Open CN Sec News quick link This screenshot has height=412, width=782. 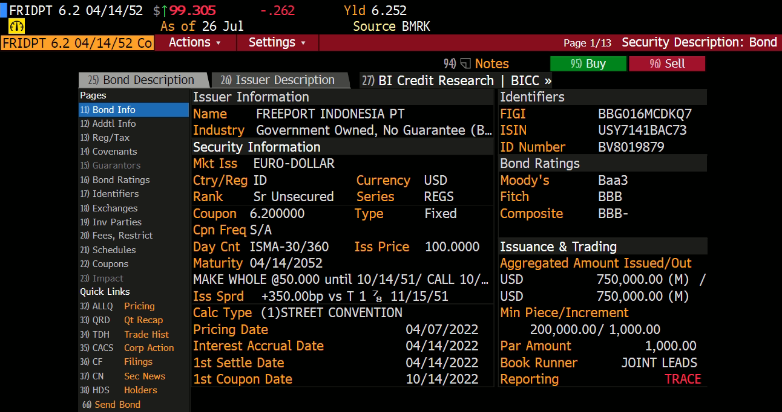pos(122,376)
